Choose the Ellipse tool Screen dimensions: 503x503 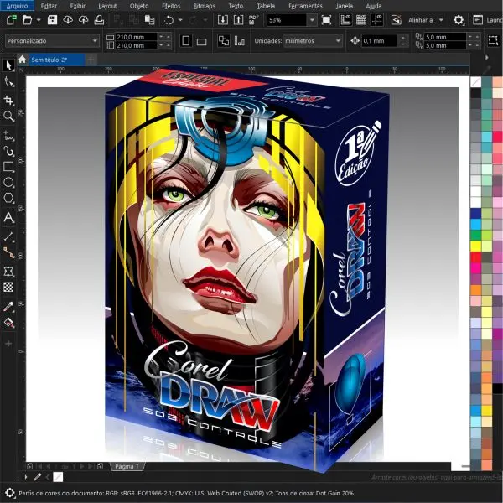click(8, 183)
